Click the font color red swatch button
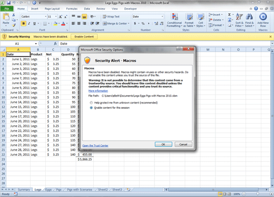Screen dimensions: 274x197 [x=63, y=23]
